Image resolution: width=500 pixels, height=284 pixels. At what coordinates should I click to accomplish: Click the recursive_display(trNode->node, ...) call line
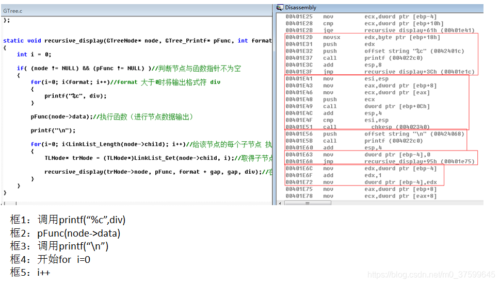coord(158,172)
